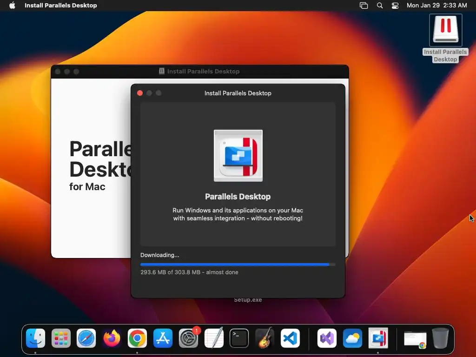Viewport: 476px width, 357px height.
Task: Click Parallels installer icon in the Dock
Action: click(378, 338)
